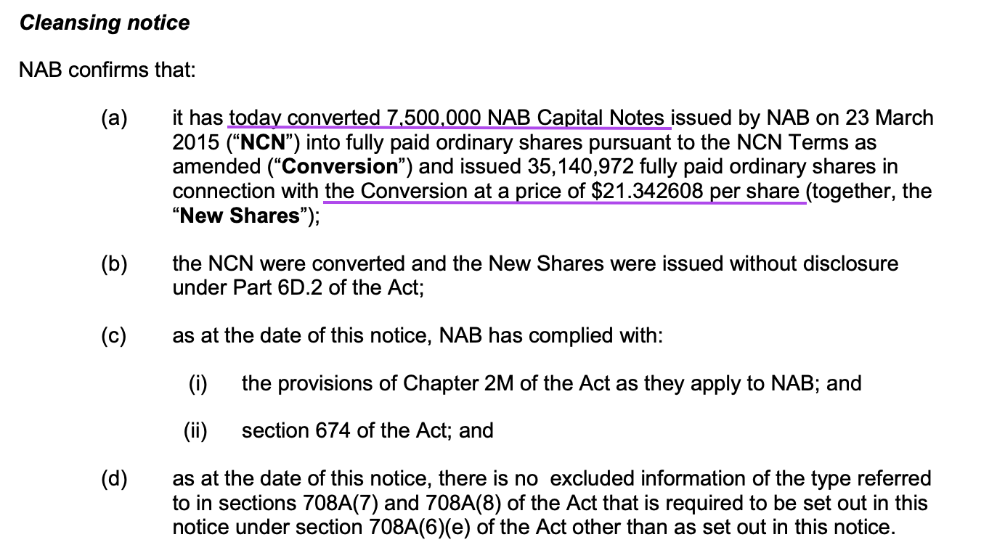Click the "(c)" list marker
The width and height of the screenshot is (1005, 553).
click(114, 336)
